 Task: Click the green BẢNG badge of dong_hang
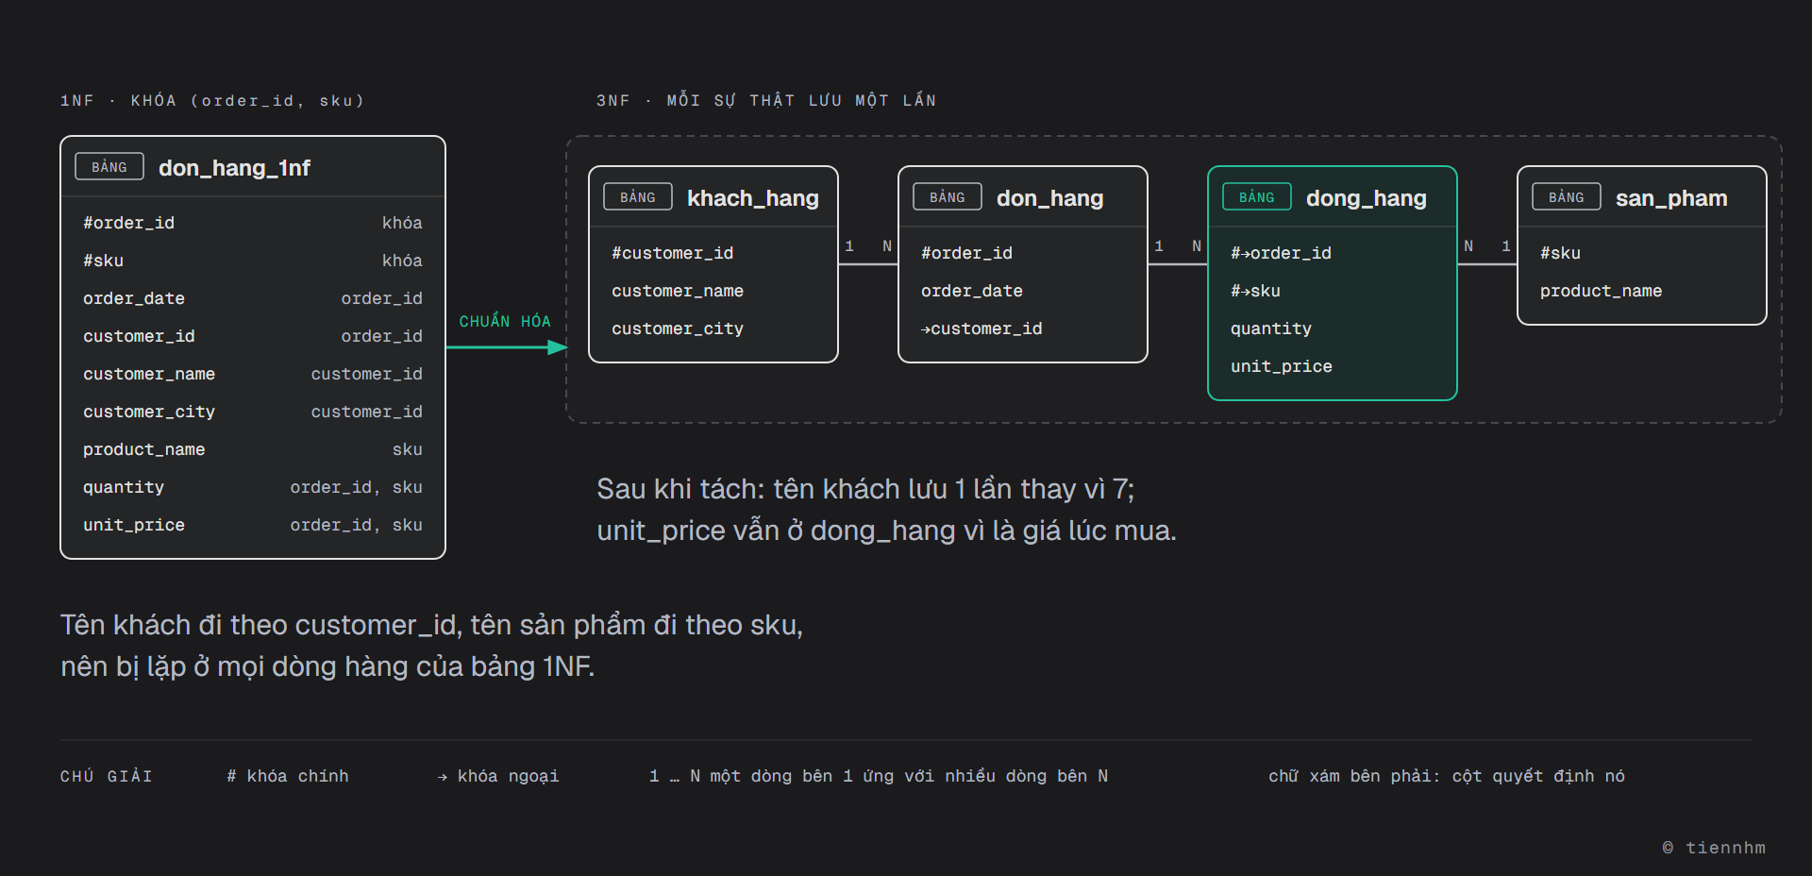[1257, 197]
